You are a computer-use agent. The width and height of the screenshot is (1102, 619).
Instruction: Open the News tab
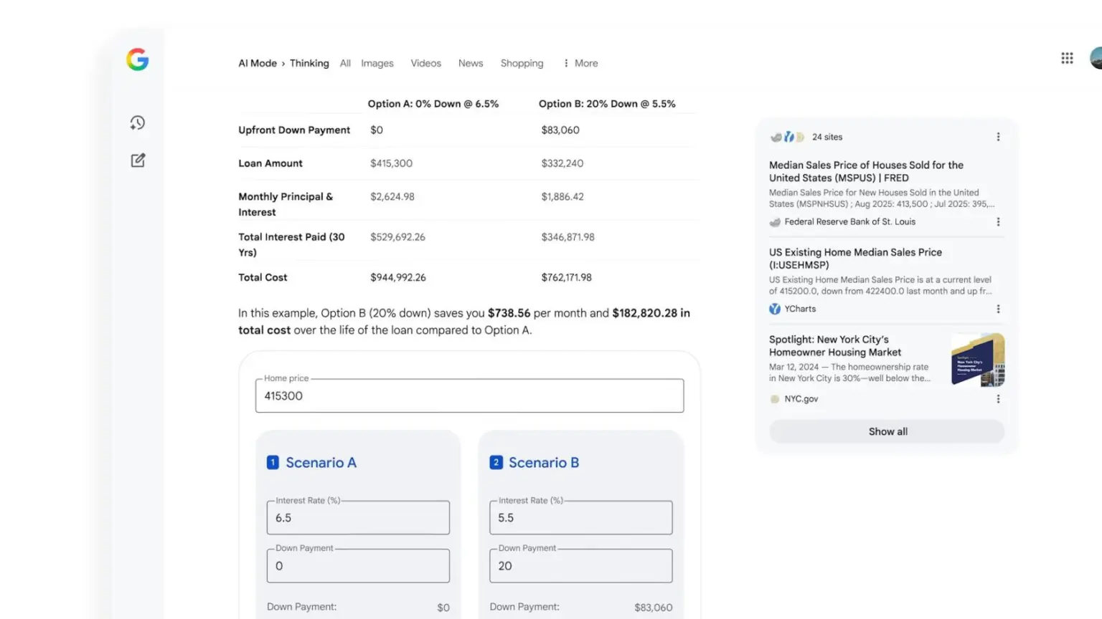click(471, 63)
